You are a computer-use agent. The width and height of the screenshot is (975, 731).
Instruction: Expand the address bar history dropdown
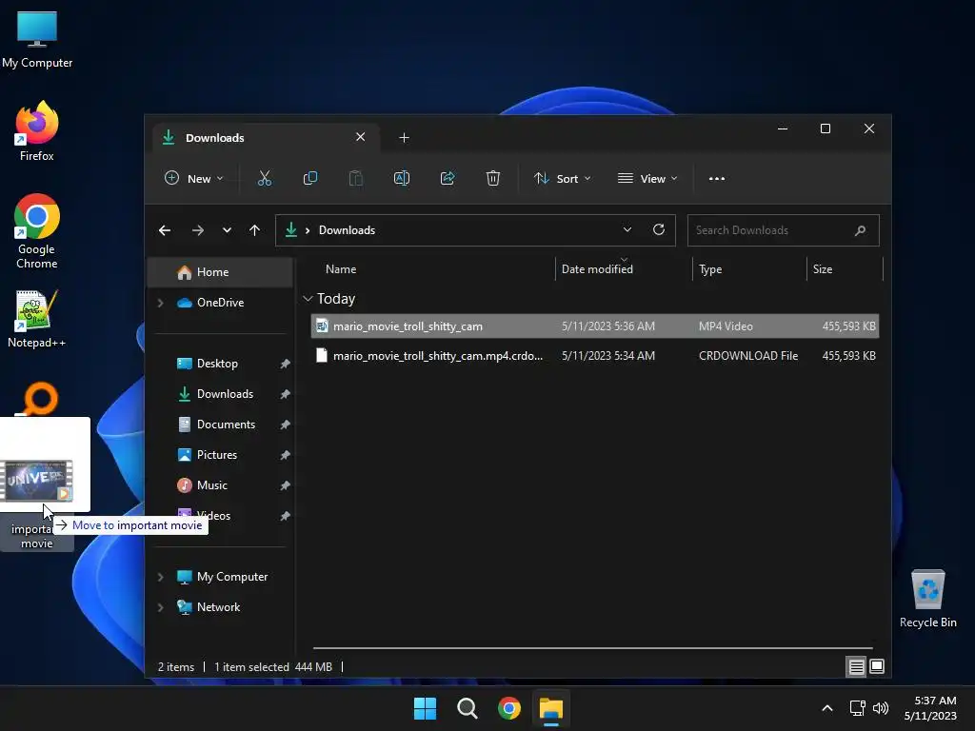pyautogui.click(x=627, y=230)
